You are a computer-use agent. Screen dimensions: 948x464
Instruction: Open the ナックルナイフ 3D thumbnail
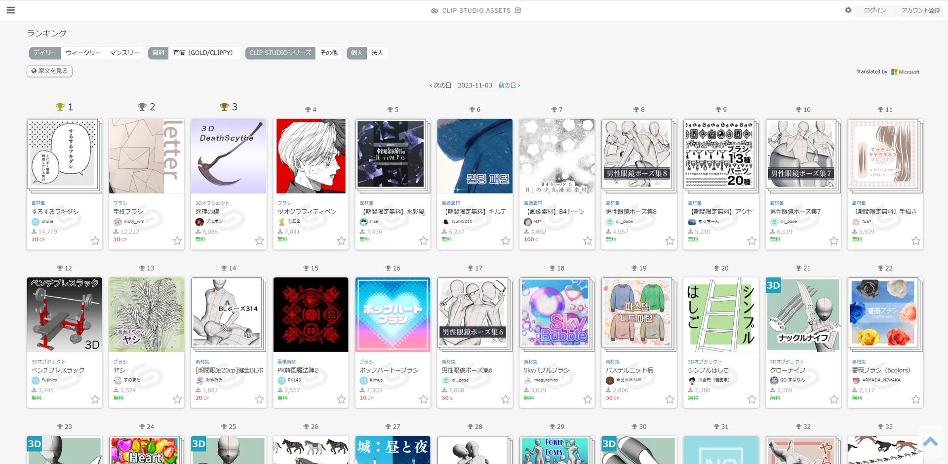pyautogui.click(x=803, y=314)
